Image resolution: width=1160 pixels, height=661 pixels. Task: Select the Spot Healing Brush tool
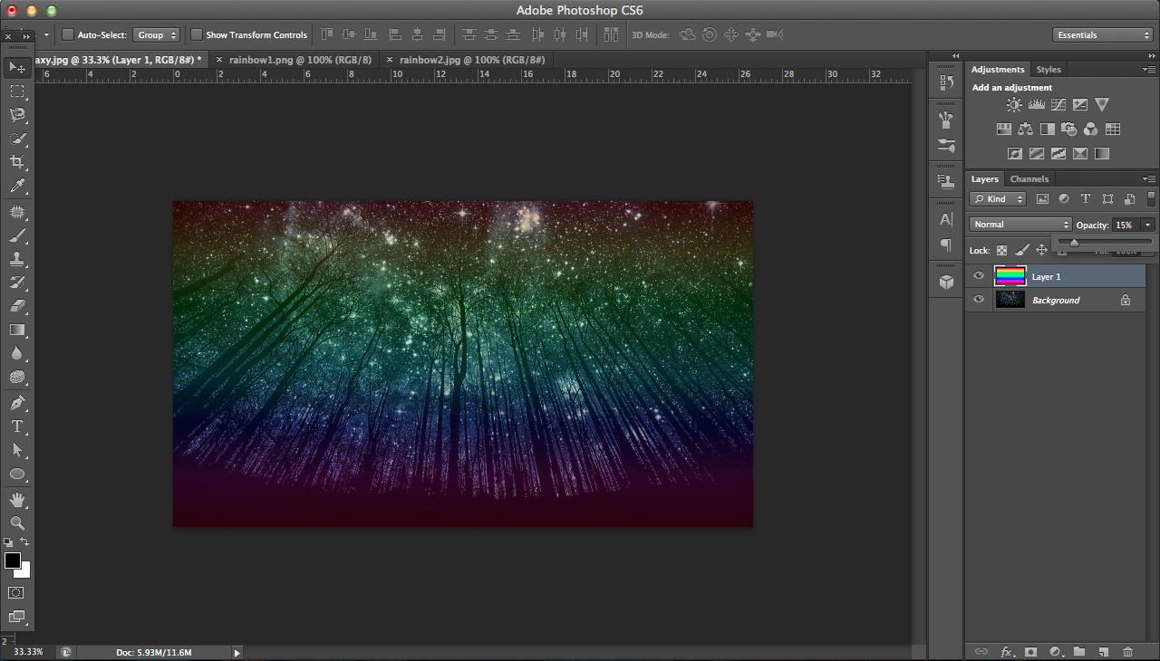17,212
